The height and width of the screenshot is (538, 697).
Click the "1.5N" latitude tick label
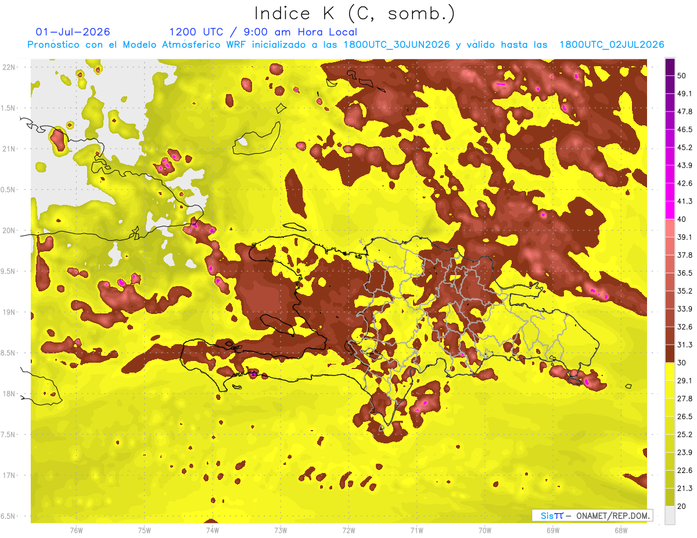point(8,108)
